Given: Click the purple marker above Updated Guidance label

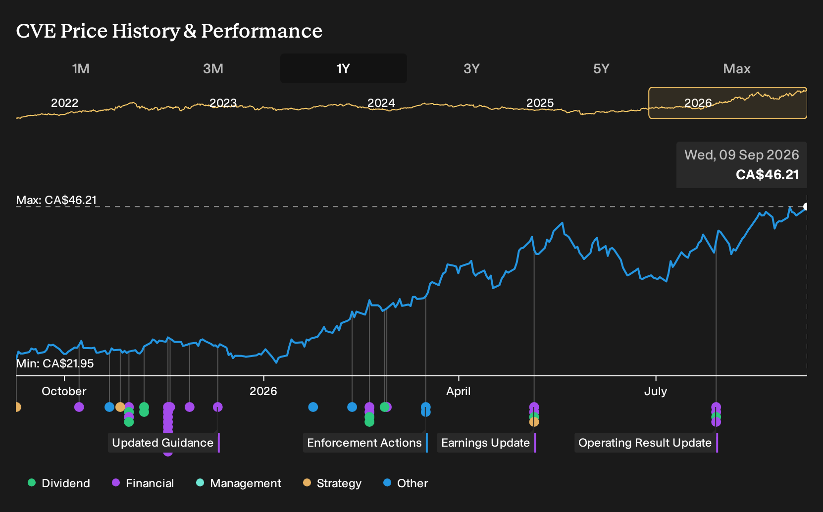Looking at the screenshot, I should (218, 407).
